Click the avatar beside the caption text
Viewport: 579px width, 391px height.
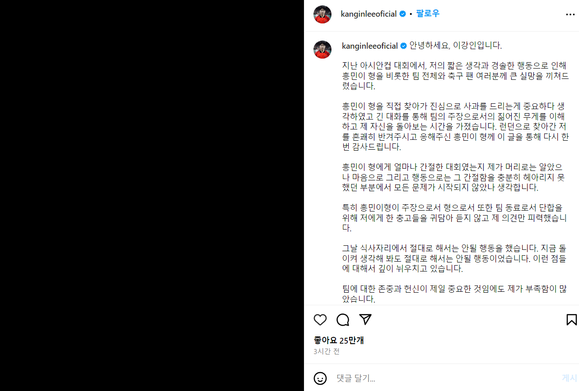pos(322,49)
